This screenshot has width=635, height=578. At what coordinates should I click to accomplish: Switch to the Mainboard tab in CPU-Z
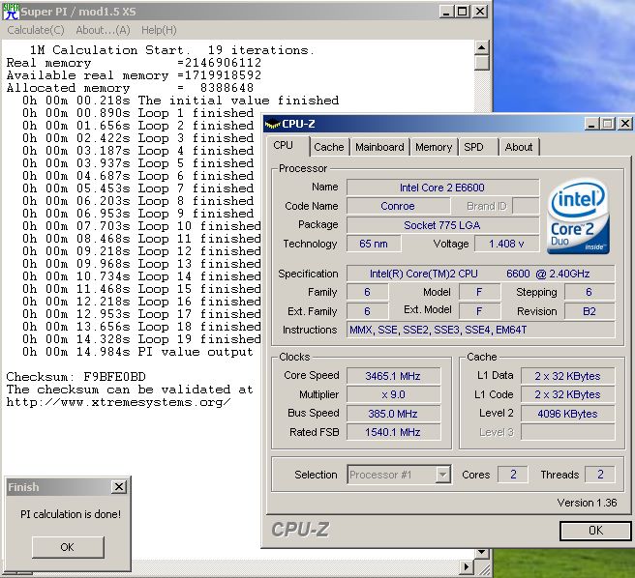(379, 147)
